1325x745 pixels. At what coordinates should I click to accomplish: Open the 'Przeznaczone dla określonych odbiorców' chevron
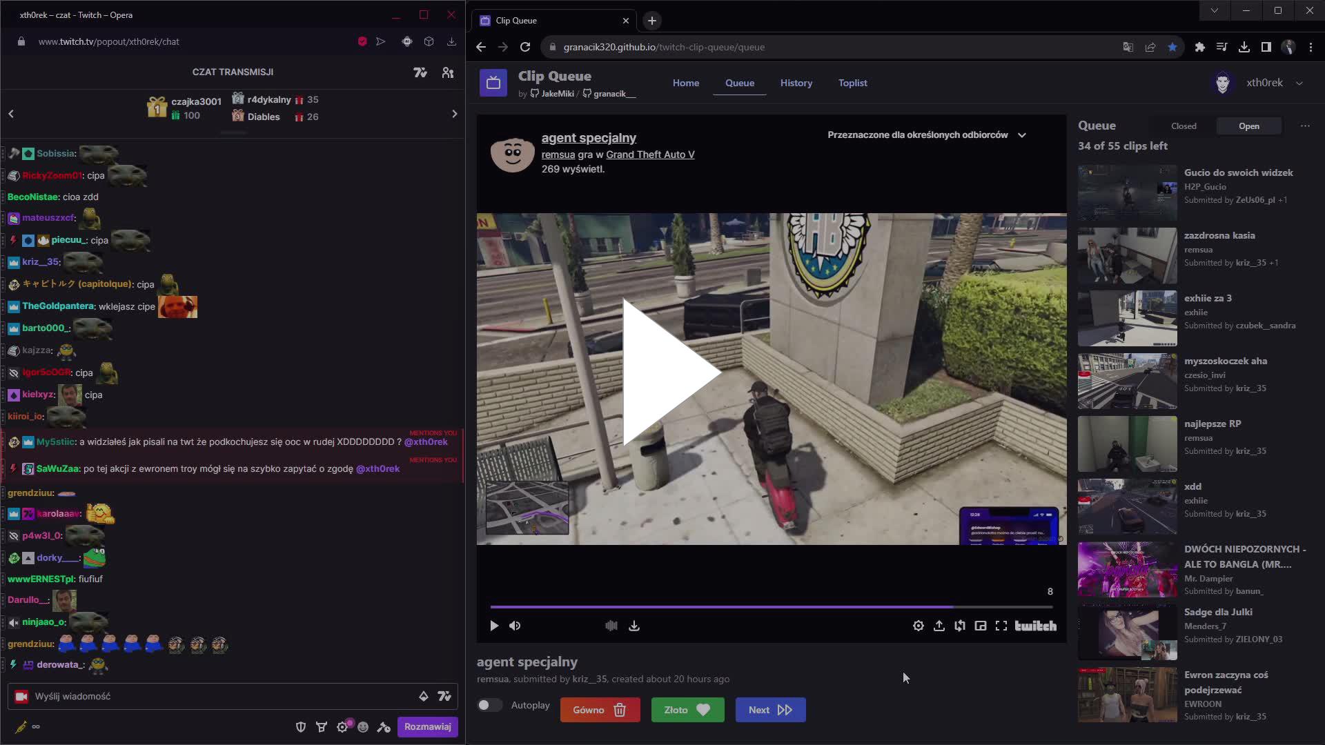[1022, 135]
